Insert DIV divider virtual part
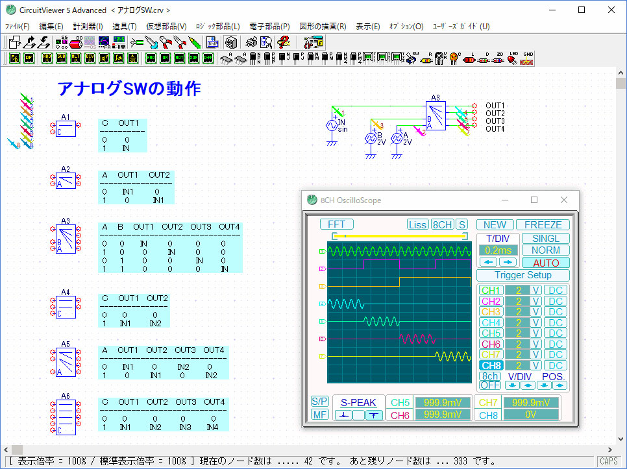The image size is (627, 469). [90, 58]
